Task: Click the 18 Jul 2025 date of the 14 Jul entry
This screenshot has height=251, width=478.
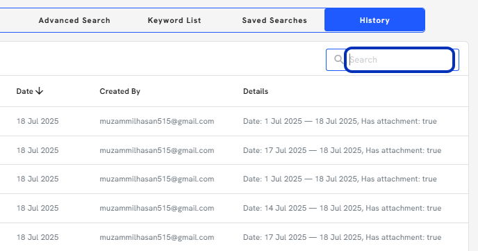Action: pos(38,208)
